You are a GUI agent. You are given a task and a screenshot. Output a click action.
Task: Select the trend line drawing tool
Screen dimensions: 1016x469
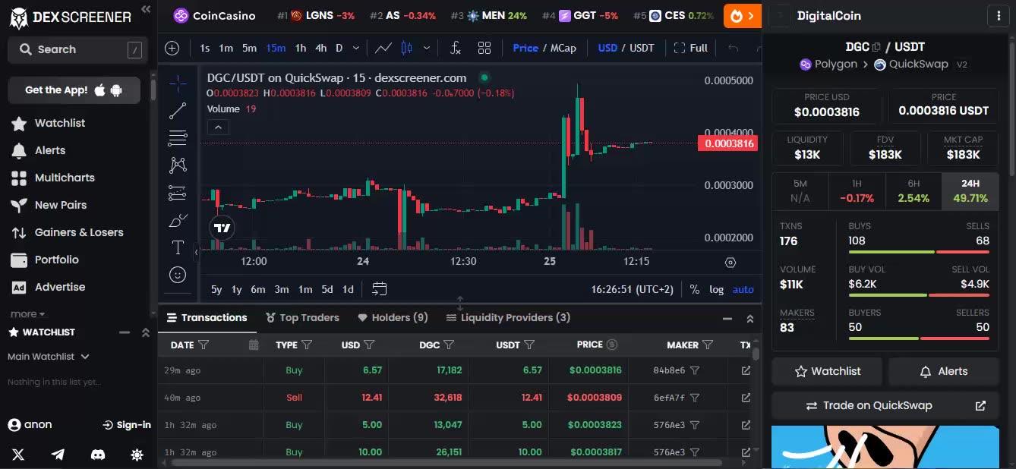pyautogui.click(x=178, y=111)
